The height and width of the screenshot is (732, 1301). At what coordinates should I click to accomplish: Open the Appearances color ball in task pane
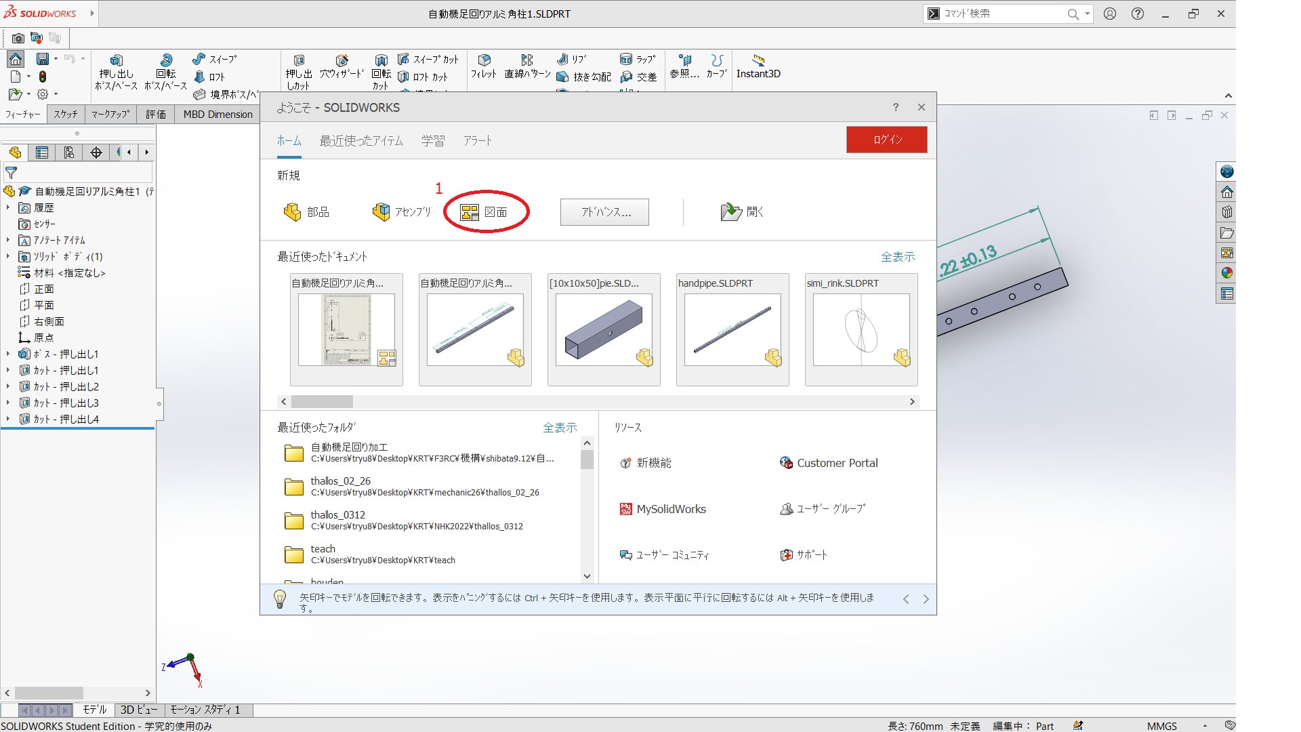1226,273
